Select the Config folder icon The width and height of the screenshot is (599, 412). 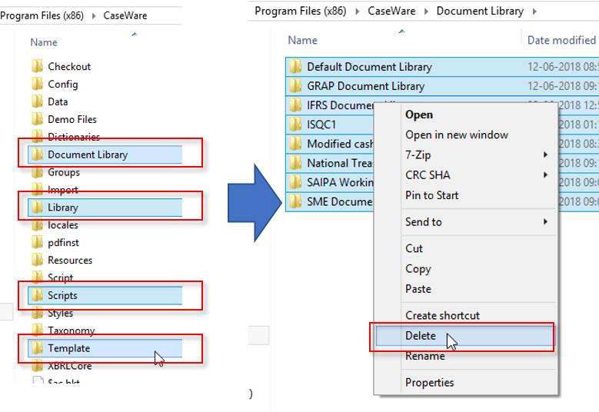click(37, 84)
